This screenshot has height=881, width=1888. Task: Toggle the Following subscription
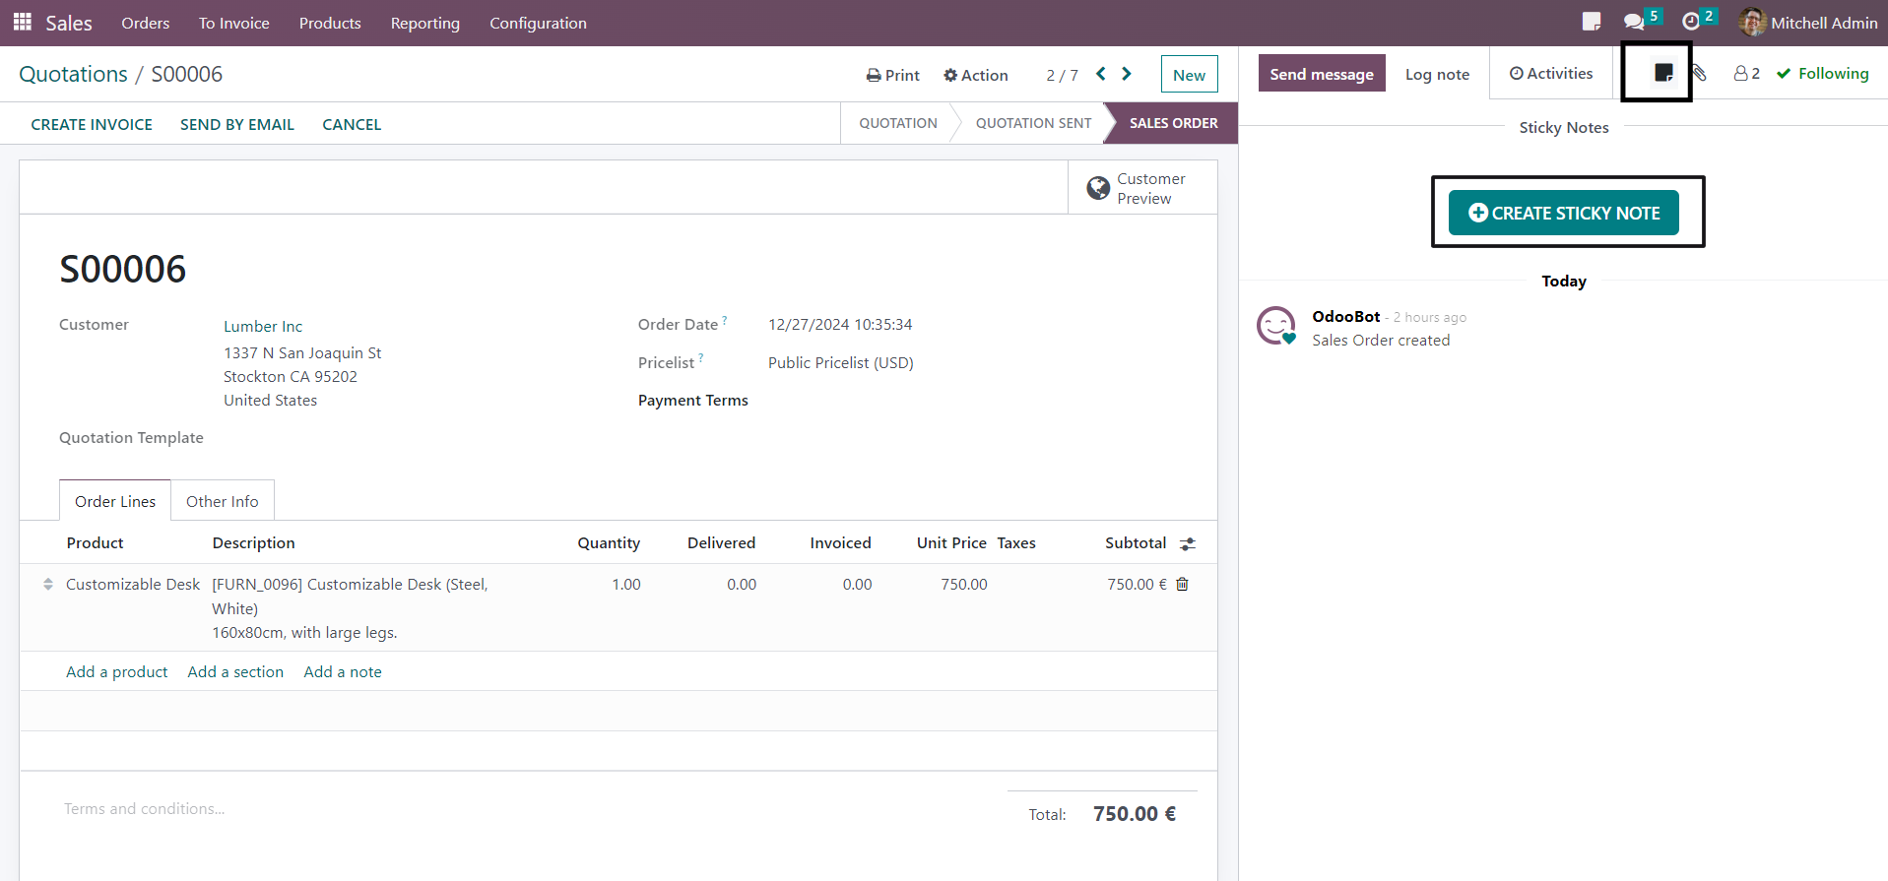(1823, 74)
